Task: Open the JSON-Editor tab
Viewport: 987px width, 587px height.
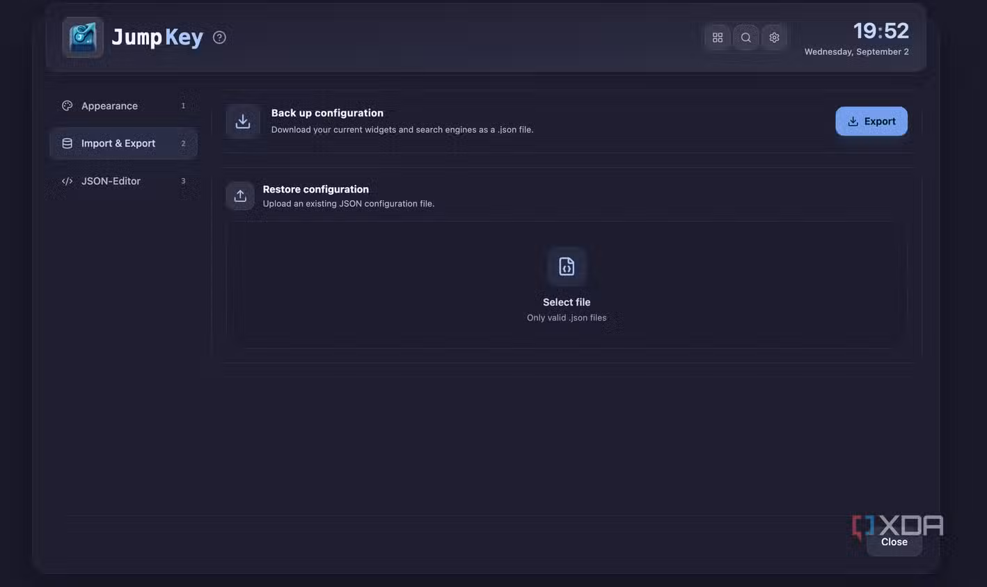Action: 123,181
